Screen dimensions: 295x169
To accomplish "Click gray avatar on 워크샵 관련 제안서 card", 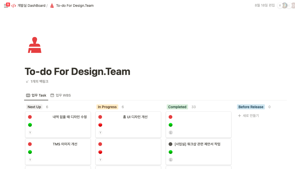I will click(171, 160).
